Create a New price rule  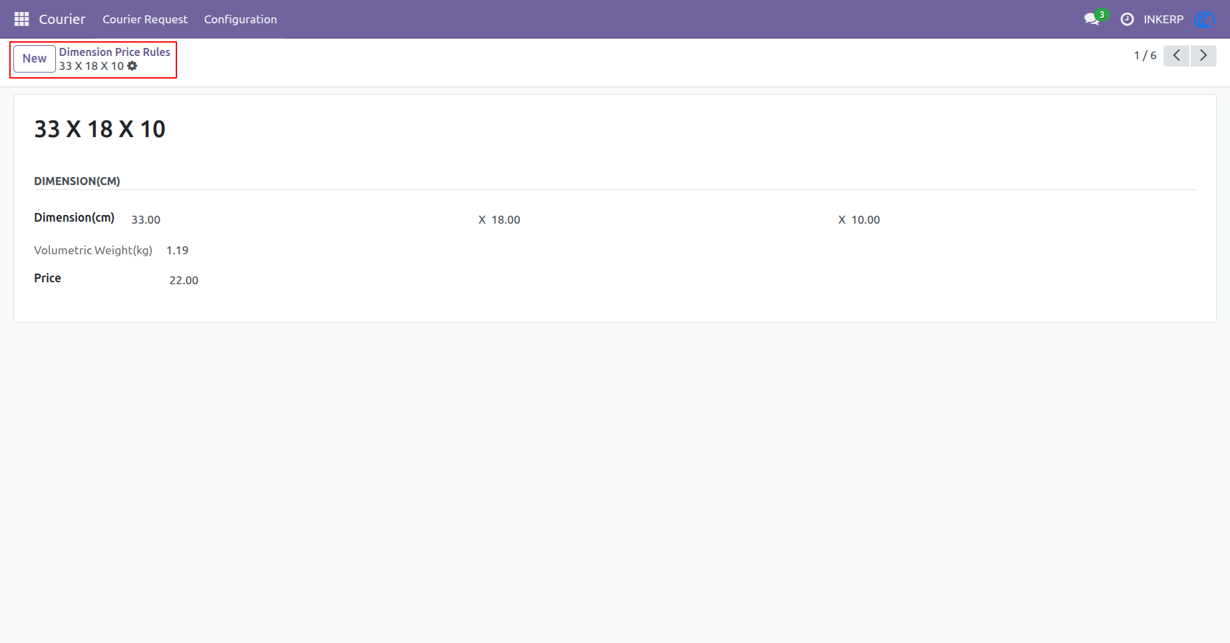[x=35, y=59]
